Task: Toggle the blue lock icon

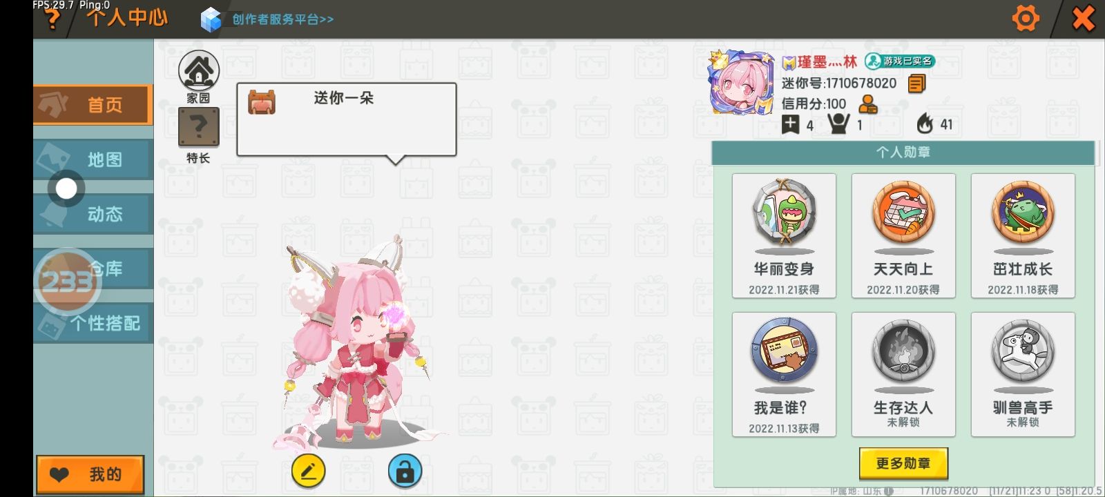Action: click(x=405, y=471)
